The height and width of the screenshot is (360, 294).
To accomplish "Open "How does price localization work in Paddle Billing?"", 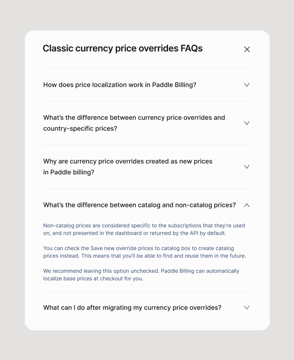I will pyautogui.click(x=120, y=85).
